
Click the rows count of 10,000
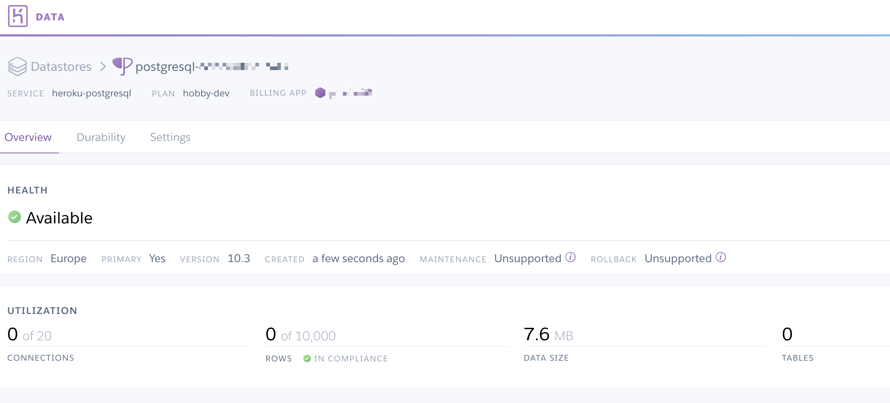[x=300, y=335]
